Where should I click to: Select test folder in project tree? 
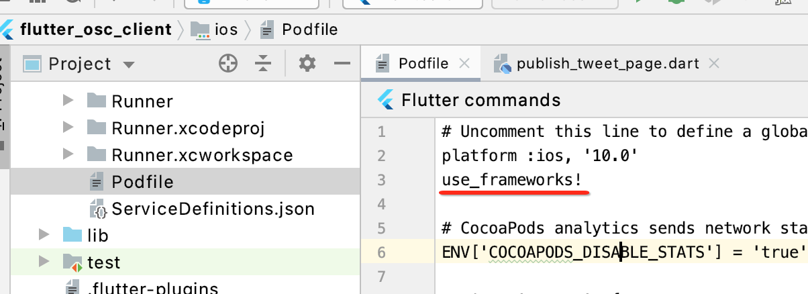104,262
